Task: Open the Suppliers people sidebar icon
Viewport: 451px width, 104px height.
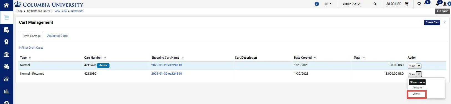Action: click(6, 66)
